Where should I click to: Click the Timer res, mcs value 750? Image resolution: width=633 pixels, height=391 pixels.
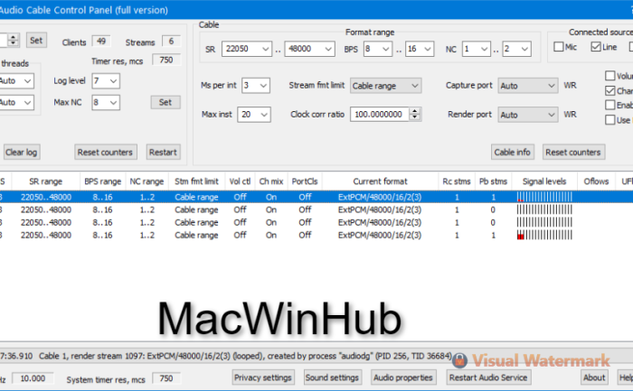click(166, 61)
